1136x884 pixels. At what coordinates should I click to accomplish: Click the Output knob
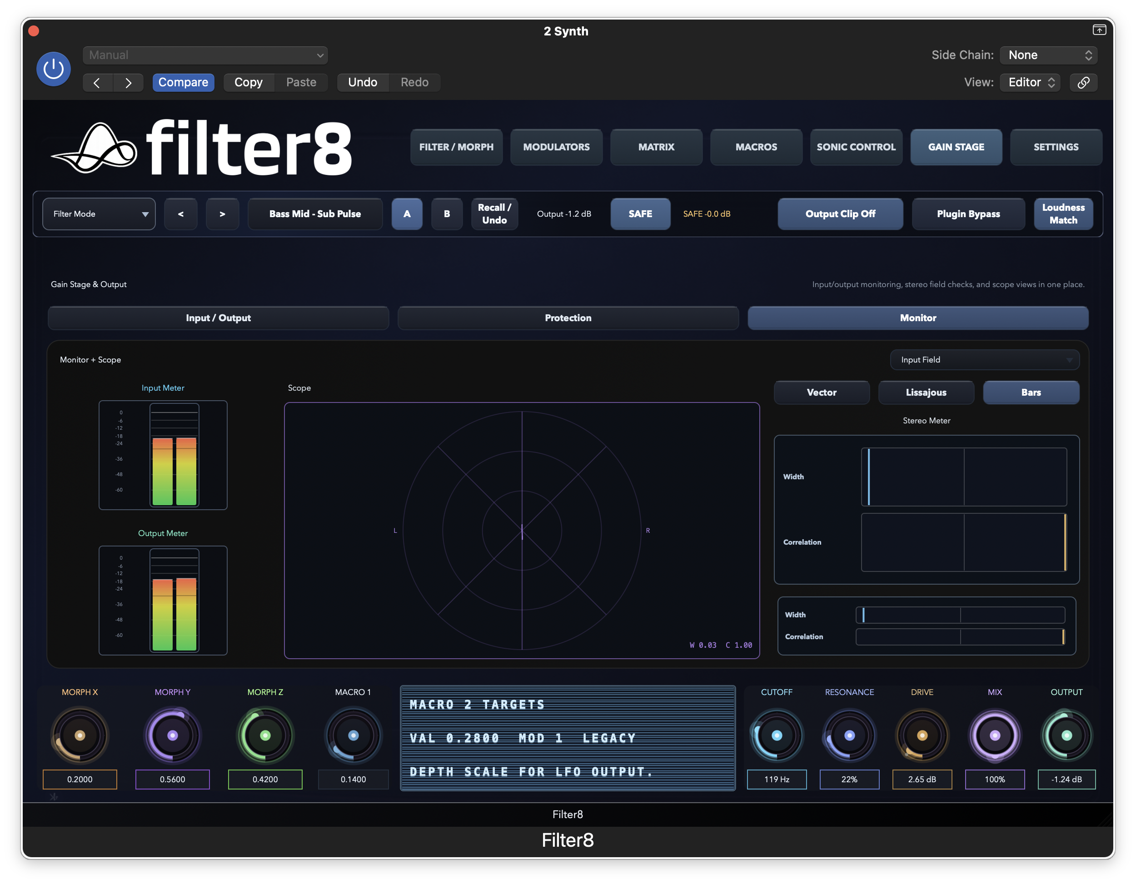(1066, 735)
